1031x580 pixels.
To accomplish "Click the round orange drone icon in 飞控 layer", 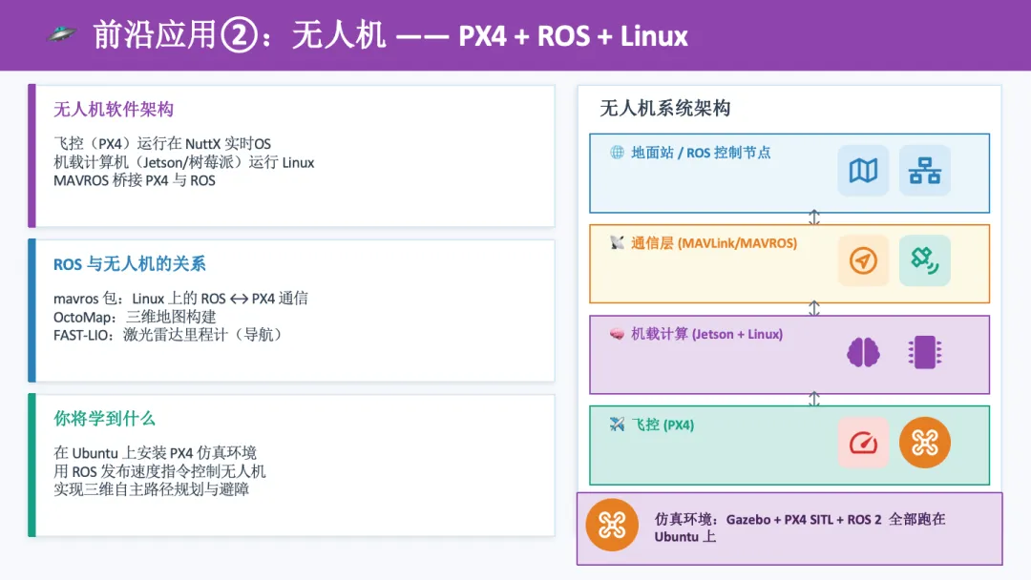I will point(924,443).
